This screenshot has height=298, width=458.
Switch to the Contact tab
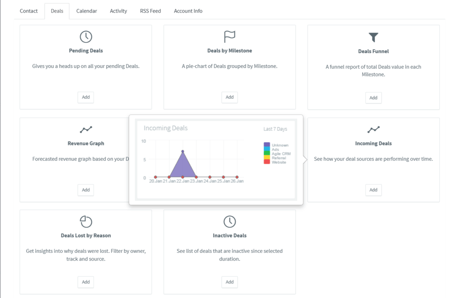[x=29, y=11]
